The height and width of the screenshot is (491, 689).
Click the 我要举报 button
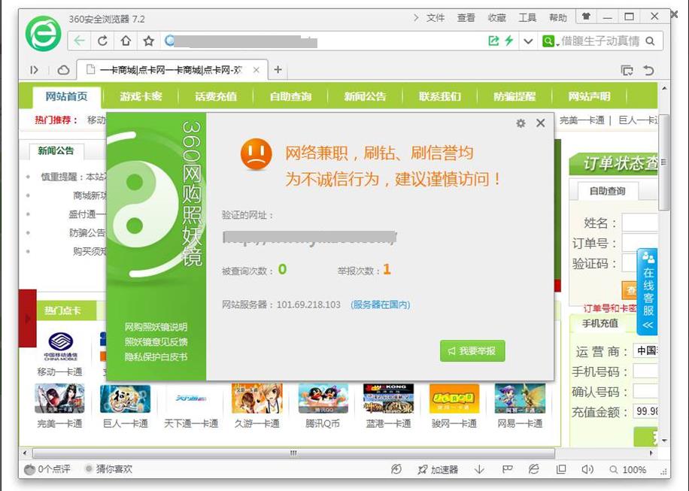(x=472, y=351)
